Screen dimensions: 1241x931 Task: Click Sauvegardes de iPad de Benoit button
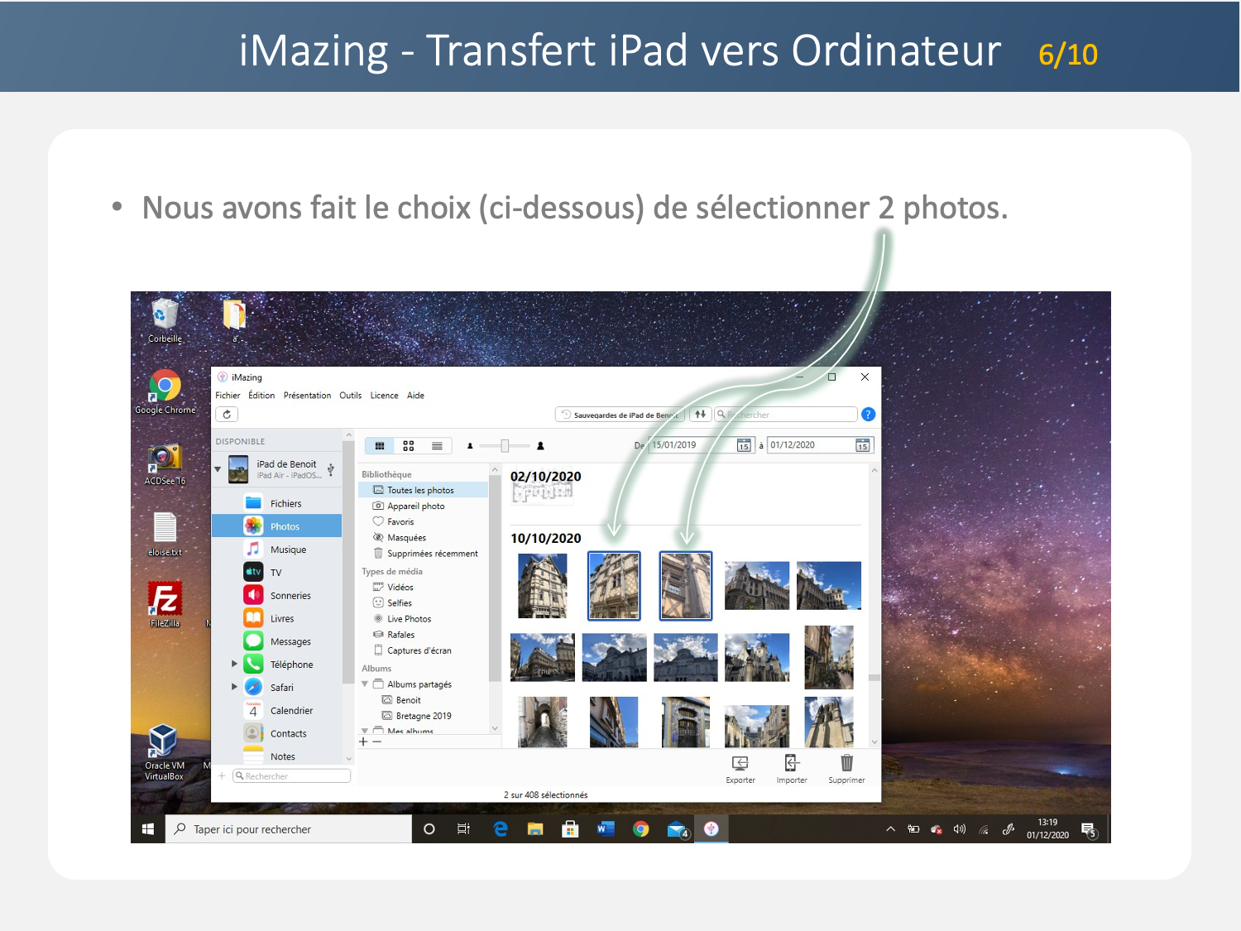coord(619,415)
